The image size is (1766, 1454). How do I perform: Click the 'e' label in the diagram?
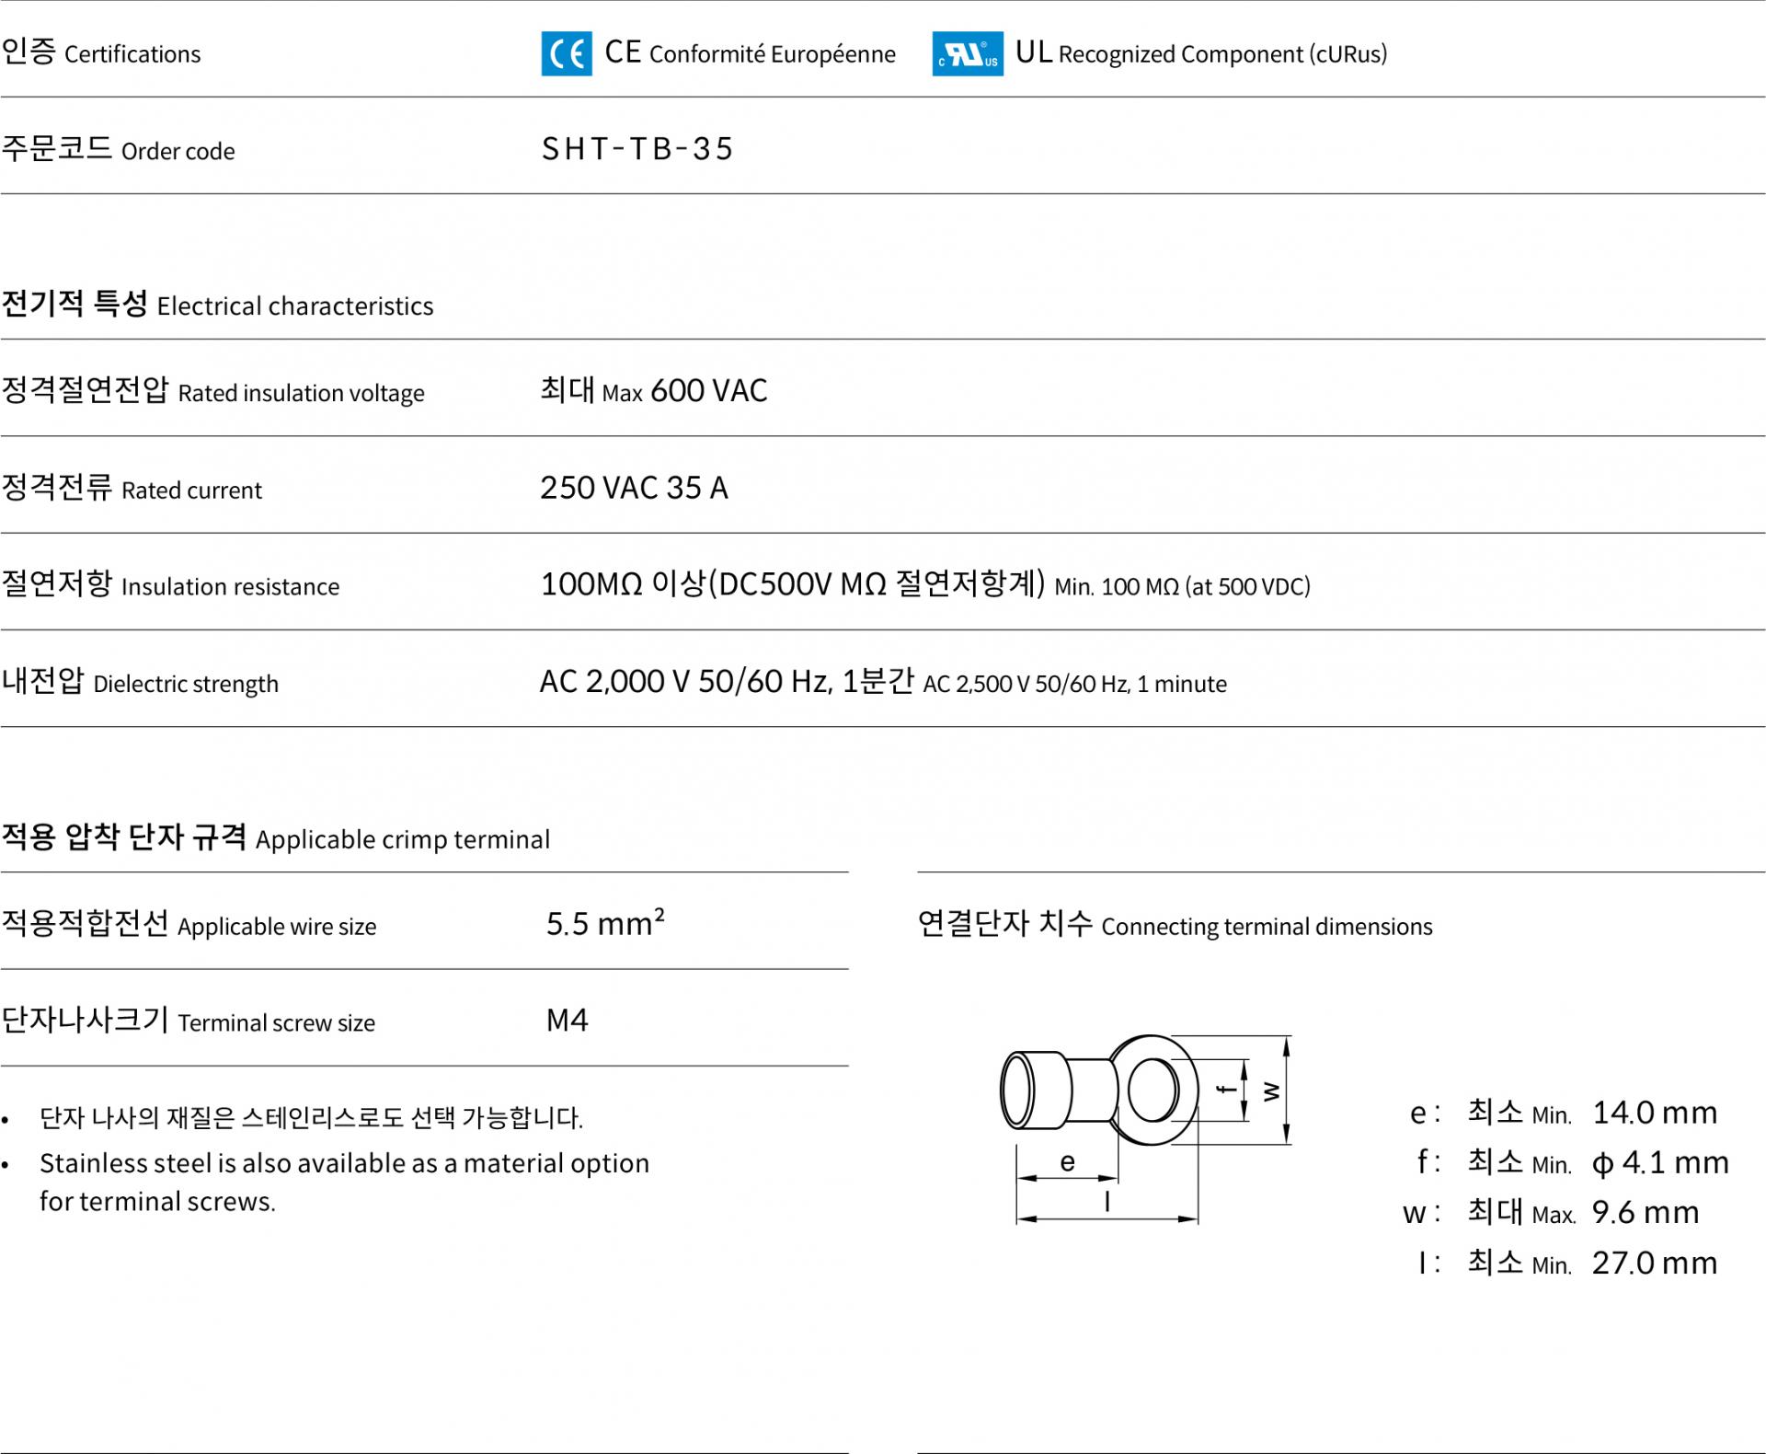pyautogui.click(x=1067, y=1162)
